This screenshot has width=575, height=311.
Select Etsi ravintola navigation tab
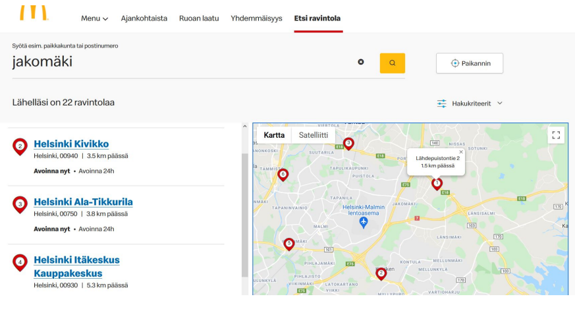317,18
